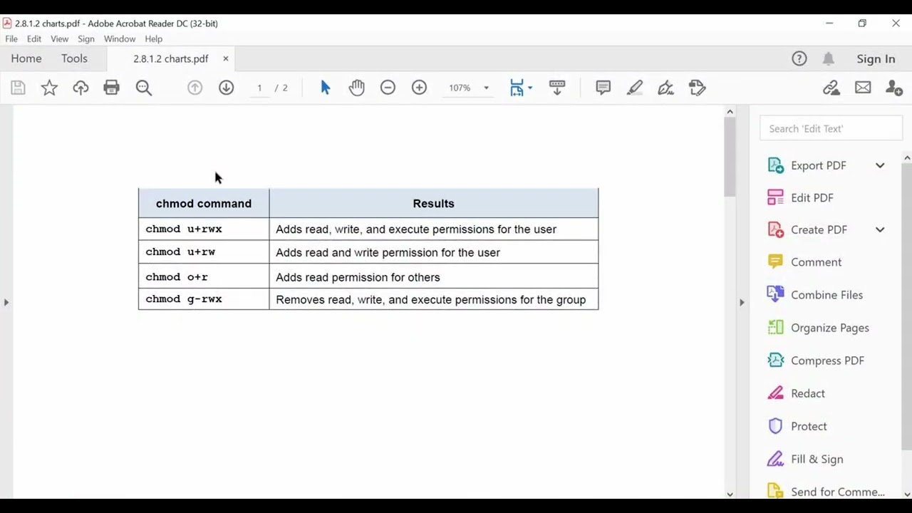
Task: Print the document with printer icon
Action: 111,88
